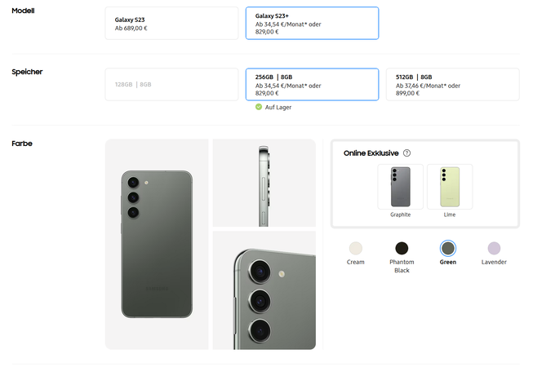The image size is (533, 367).
Task: Choose the 512GB | 8GB storage option
Action: pyautogui.click(x=452, y=84)
